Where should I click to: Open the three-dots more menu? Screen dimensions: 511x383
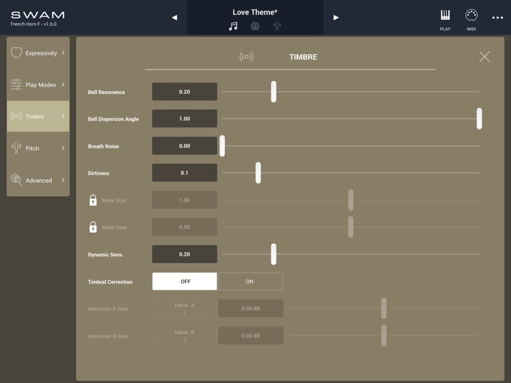(x=497, y=18)
